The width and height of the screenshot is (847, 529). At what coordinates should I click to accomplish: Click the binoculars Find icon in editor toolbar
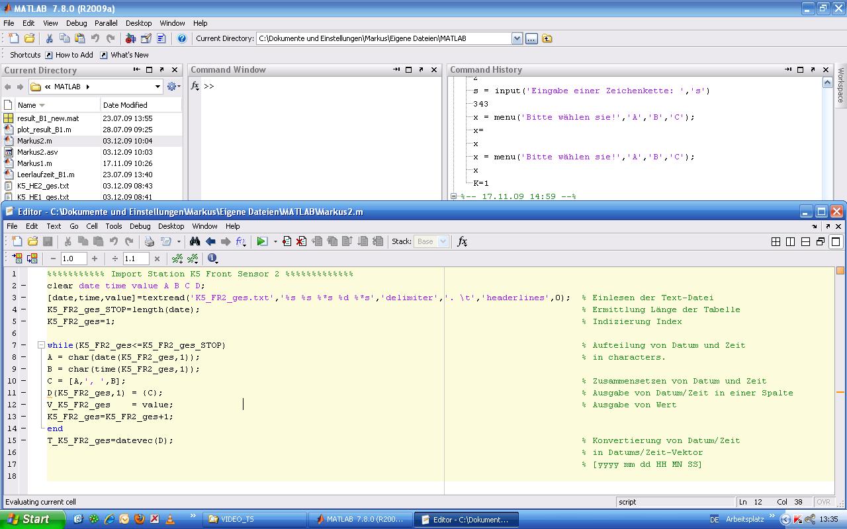pyautogui.click(x=195, y=241)
